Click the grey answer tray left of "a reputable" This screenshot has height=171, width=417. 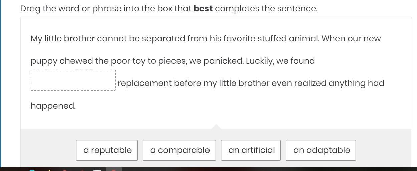click(48, 150)
